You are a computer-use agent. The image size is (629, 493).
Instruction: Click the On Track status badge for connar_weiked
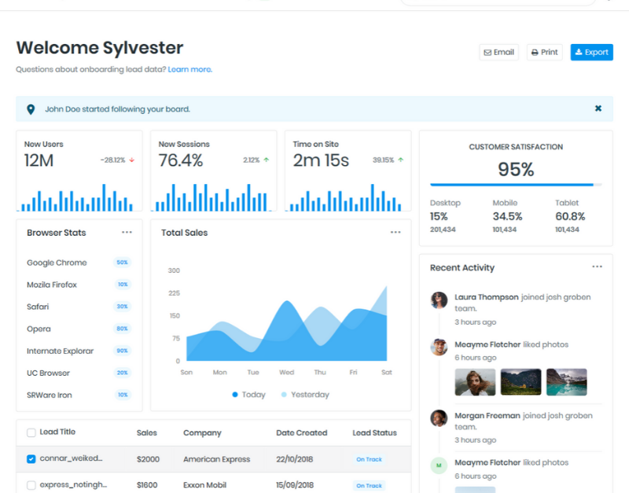tap(369, 459)
